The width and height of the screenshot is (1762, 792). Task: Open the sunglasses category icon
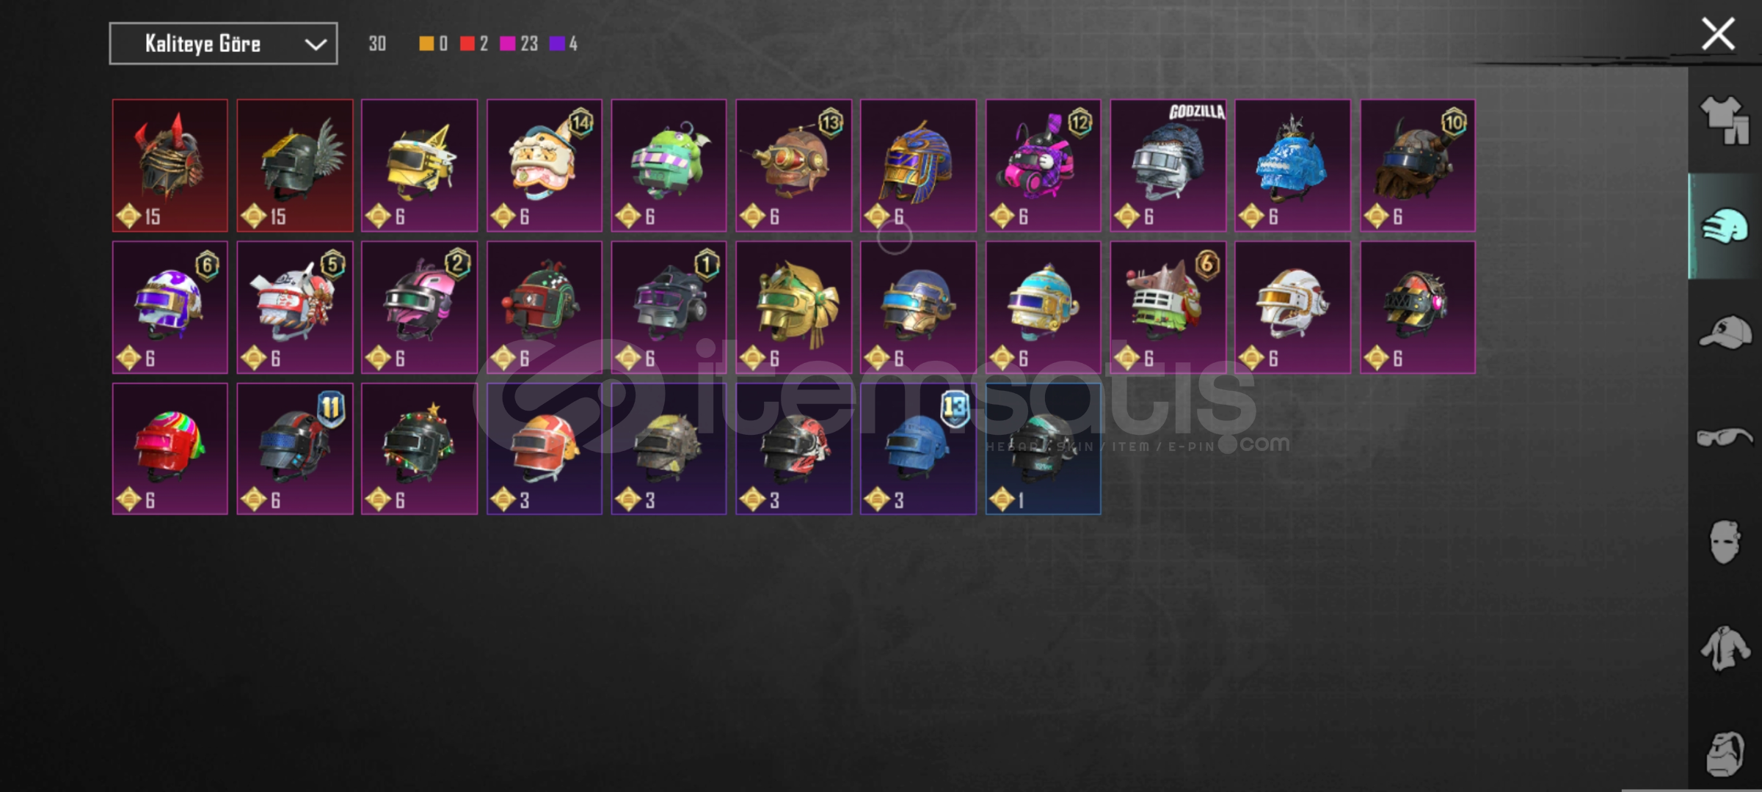pos(1725,438)
